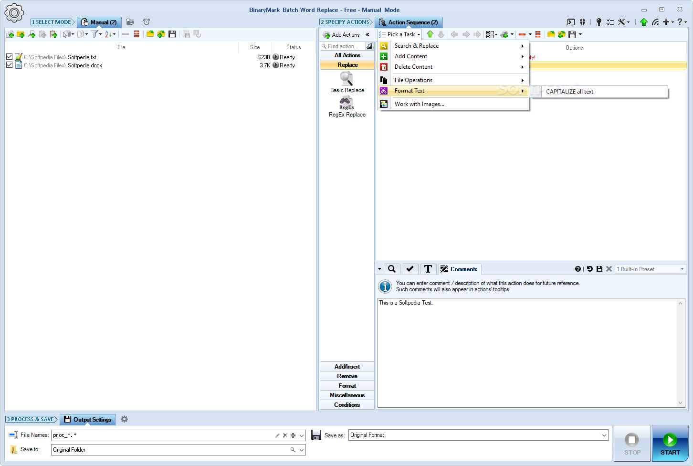Viewport: 693px width, 466px height.
Task: Click the search and add files icon
Action: (x=31, y=34)
